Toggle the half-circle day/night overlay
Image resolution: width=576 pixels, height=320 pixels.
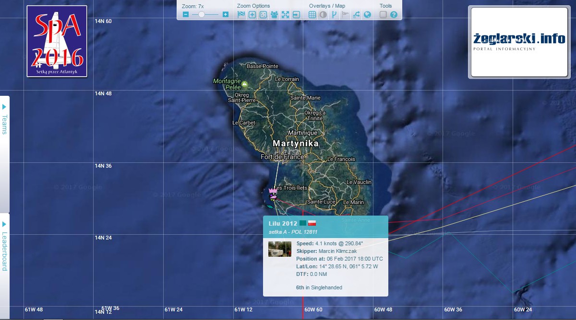[x=323, y=14]
